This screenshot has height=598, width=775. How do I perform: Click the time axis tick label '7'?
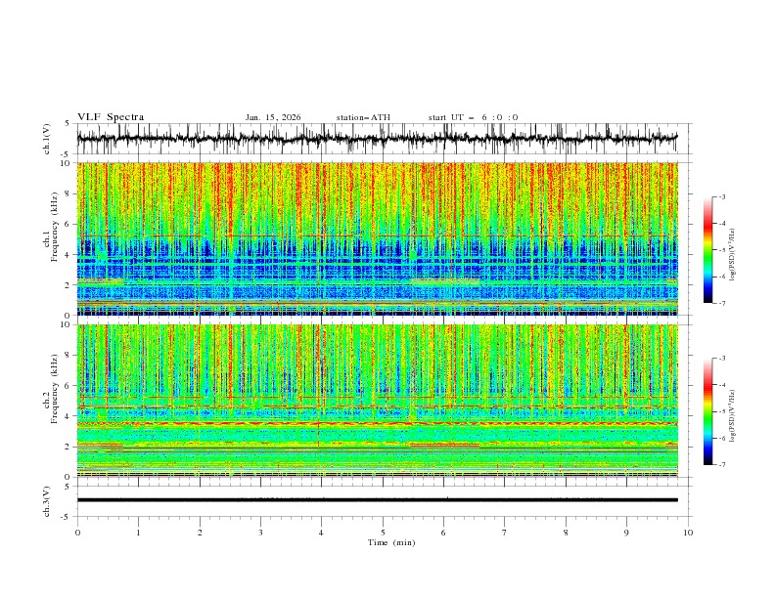505,533
